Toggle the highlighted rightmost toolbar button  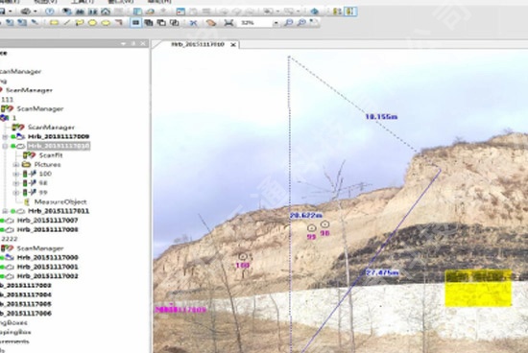(x=350, y=12)
